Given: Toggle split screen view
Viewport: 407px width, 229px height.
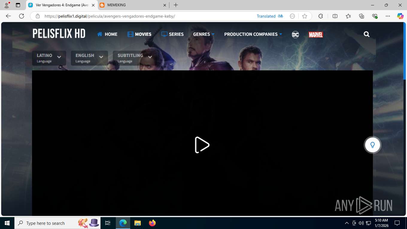Looking at the screenshot, I should (x=335, y=16).
